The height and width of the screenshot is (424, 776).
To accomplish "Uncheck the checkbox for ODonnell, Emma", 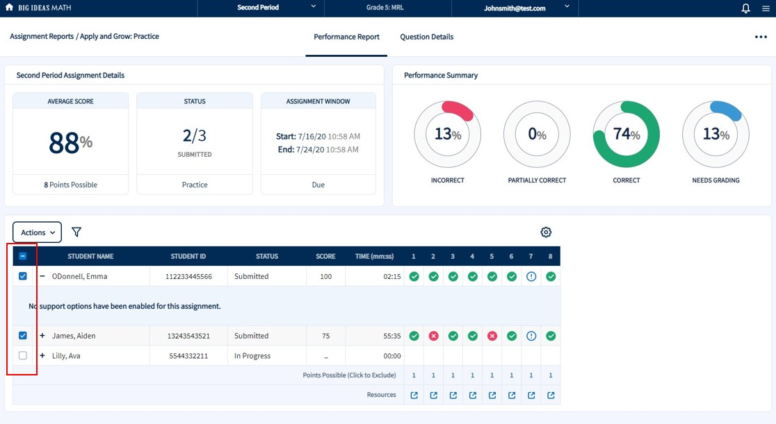I will [x=23, y=276].
